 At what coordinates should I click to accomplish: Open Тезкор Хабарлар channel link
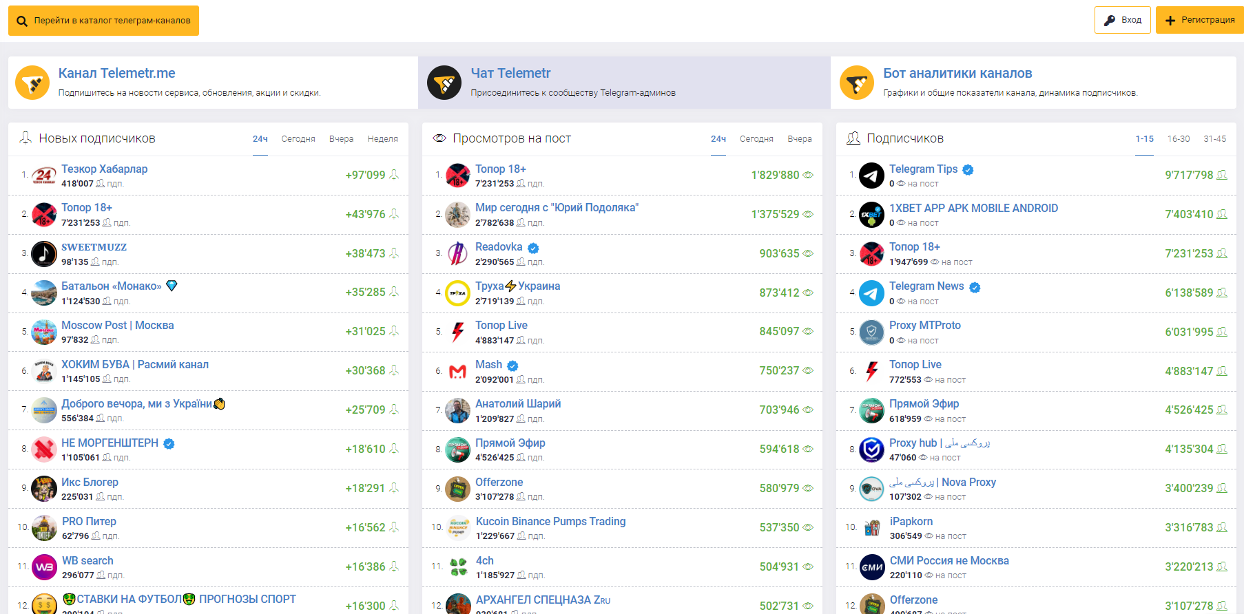104,169
